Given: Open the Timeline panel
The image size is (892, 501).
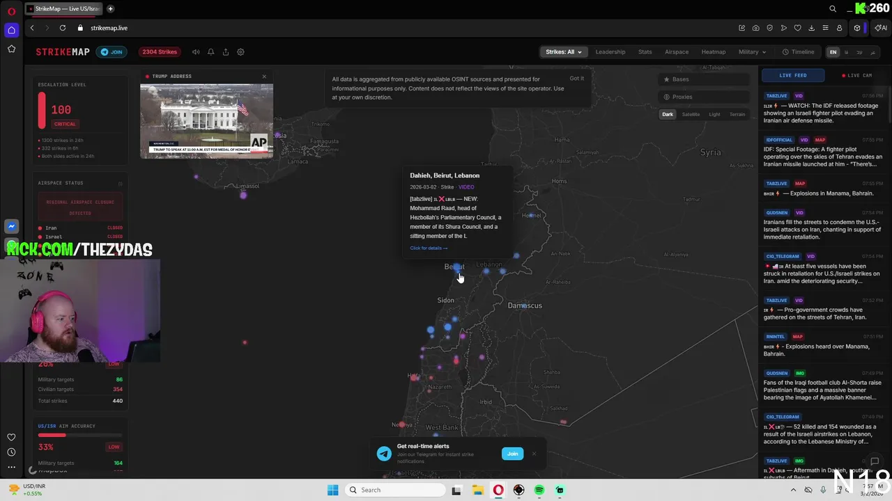Looking at the screenshot, I should (x=799, y=52).
